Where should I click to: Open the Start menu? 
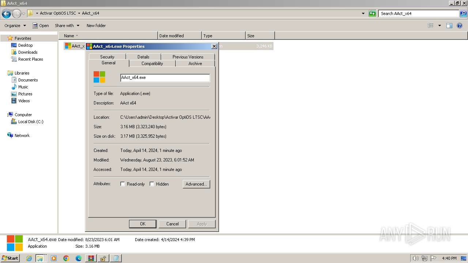[x=10, y=258]
